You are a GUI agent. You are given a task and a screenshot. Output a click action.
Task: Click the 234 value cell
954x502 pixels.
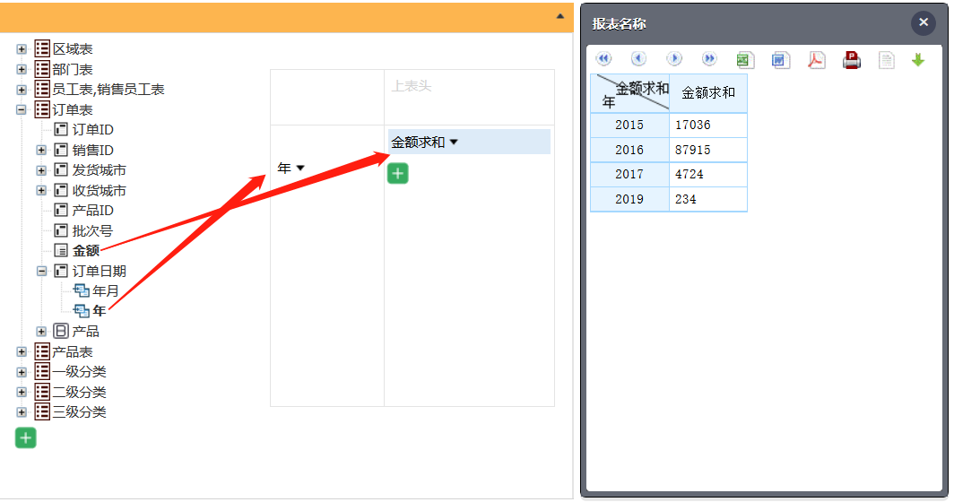[x=708, y=199]
